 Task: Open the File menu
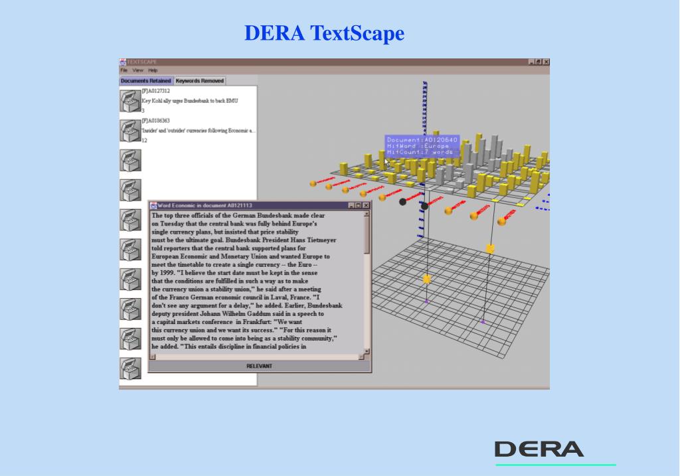click(124, 70)
